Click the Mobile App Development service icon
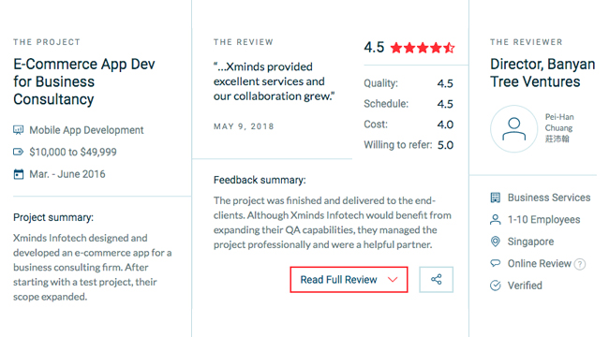 click(x=18, y=130)
